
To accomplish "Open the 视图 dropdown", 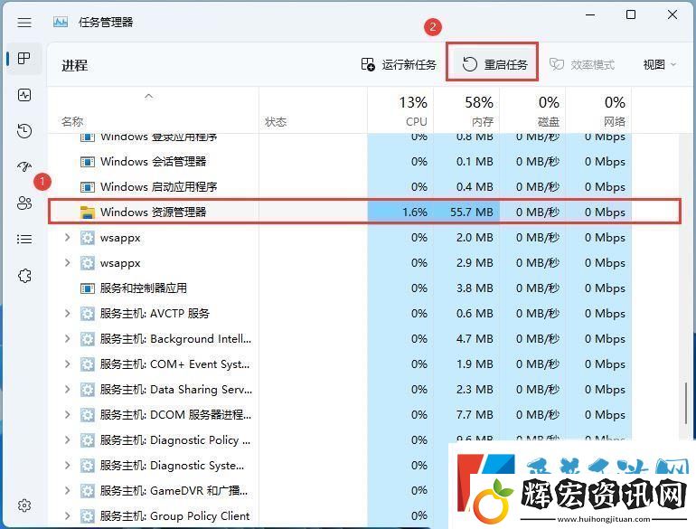I will [660, 65].
